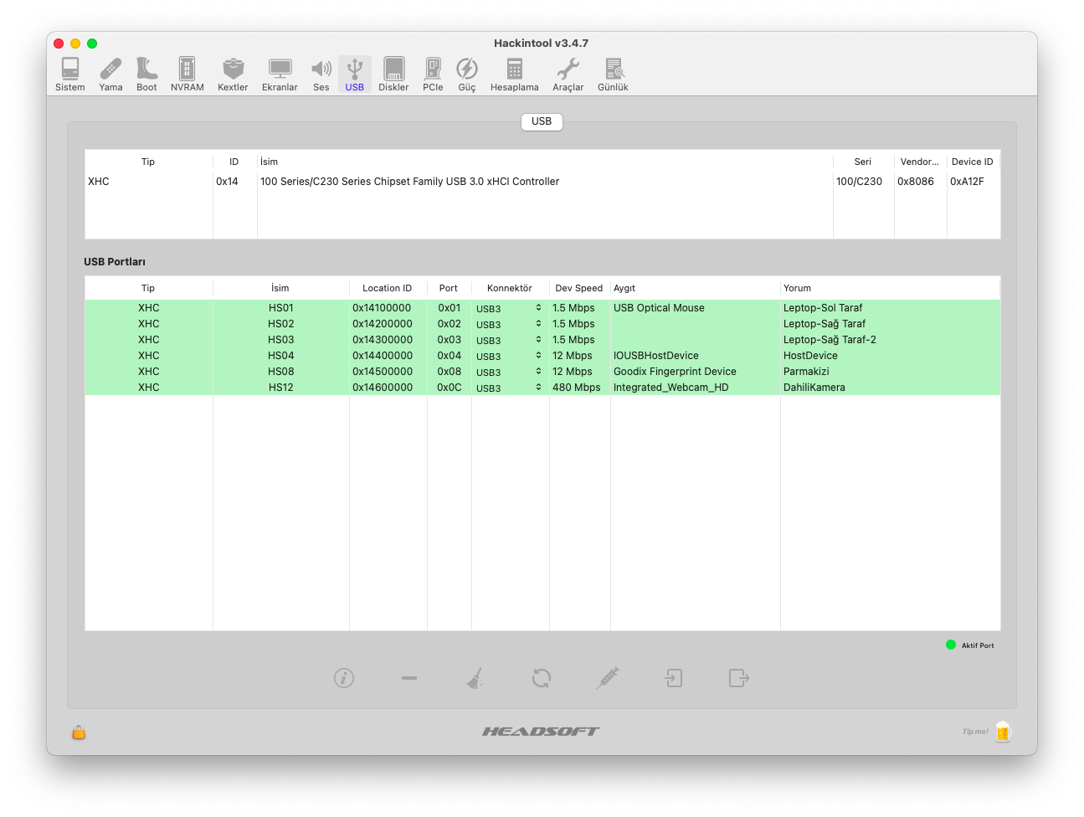Click the Info icon in bottom toolbar

pos(344,678)
